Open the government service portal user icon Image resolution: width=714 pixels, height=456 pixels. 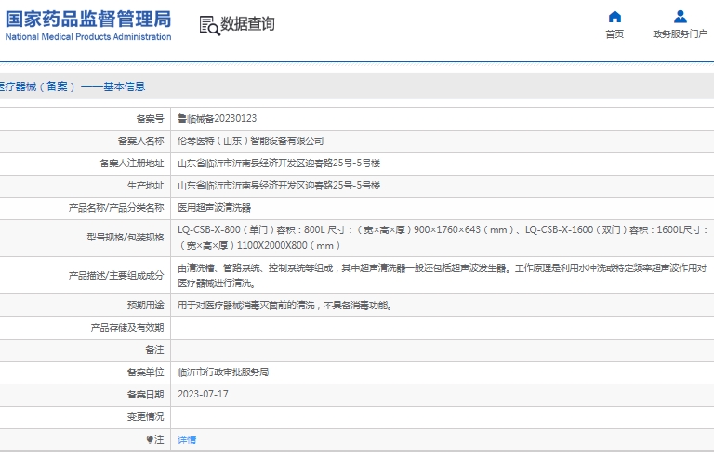tap(680, 17)
